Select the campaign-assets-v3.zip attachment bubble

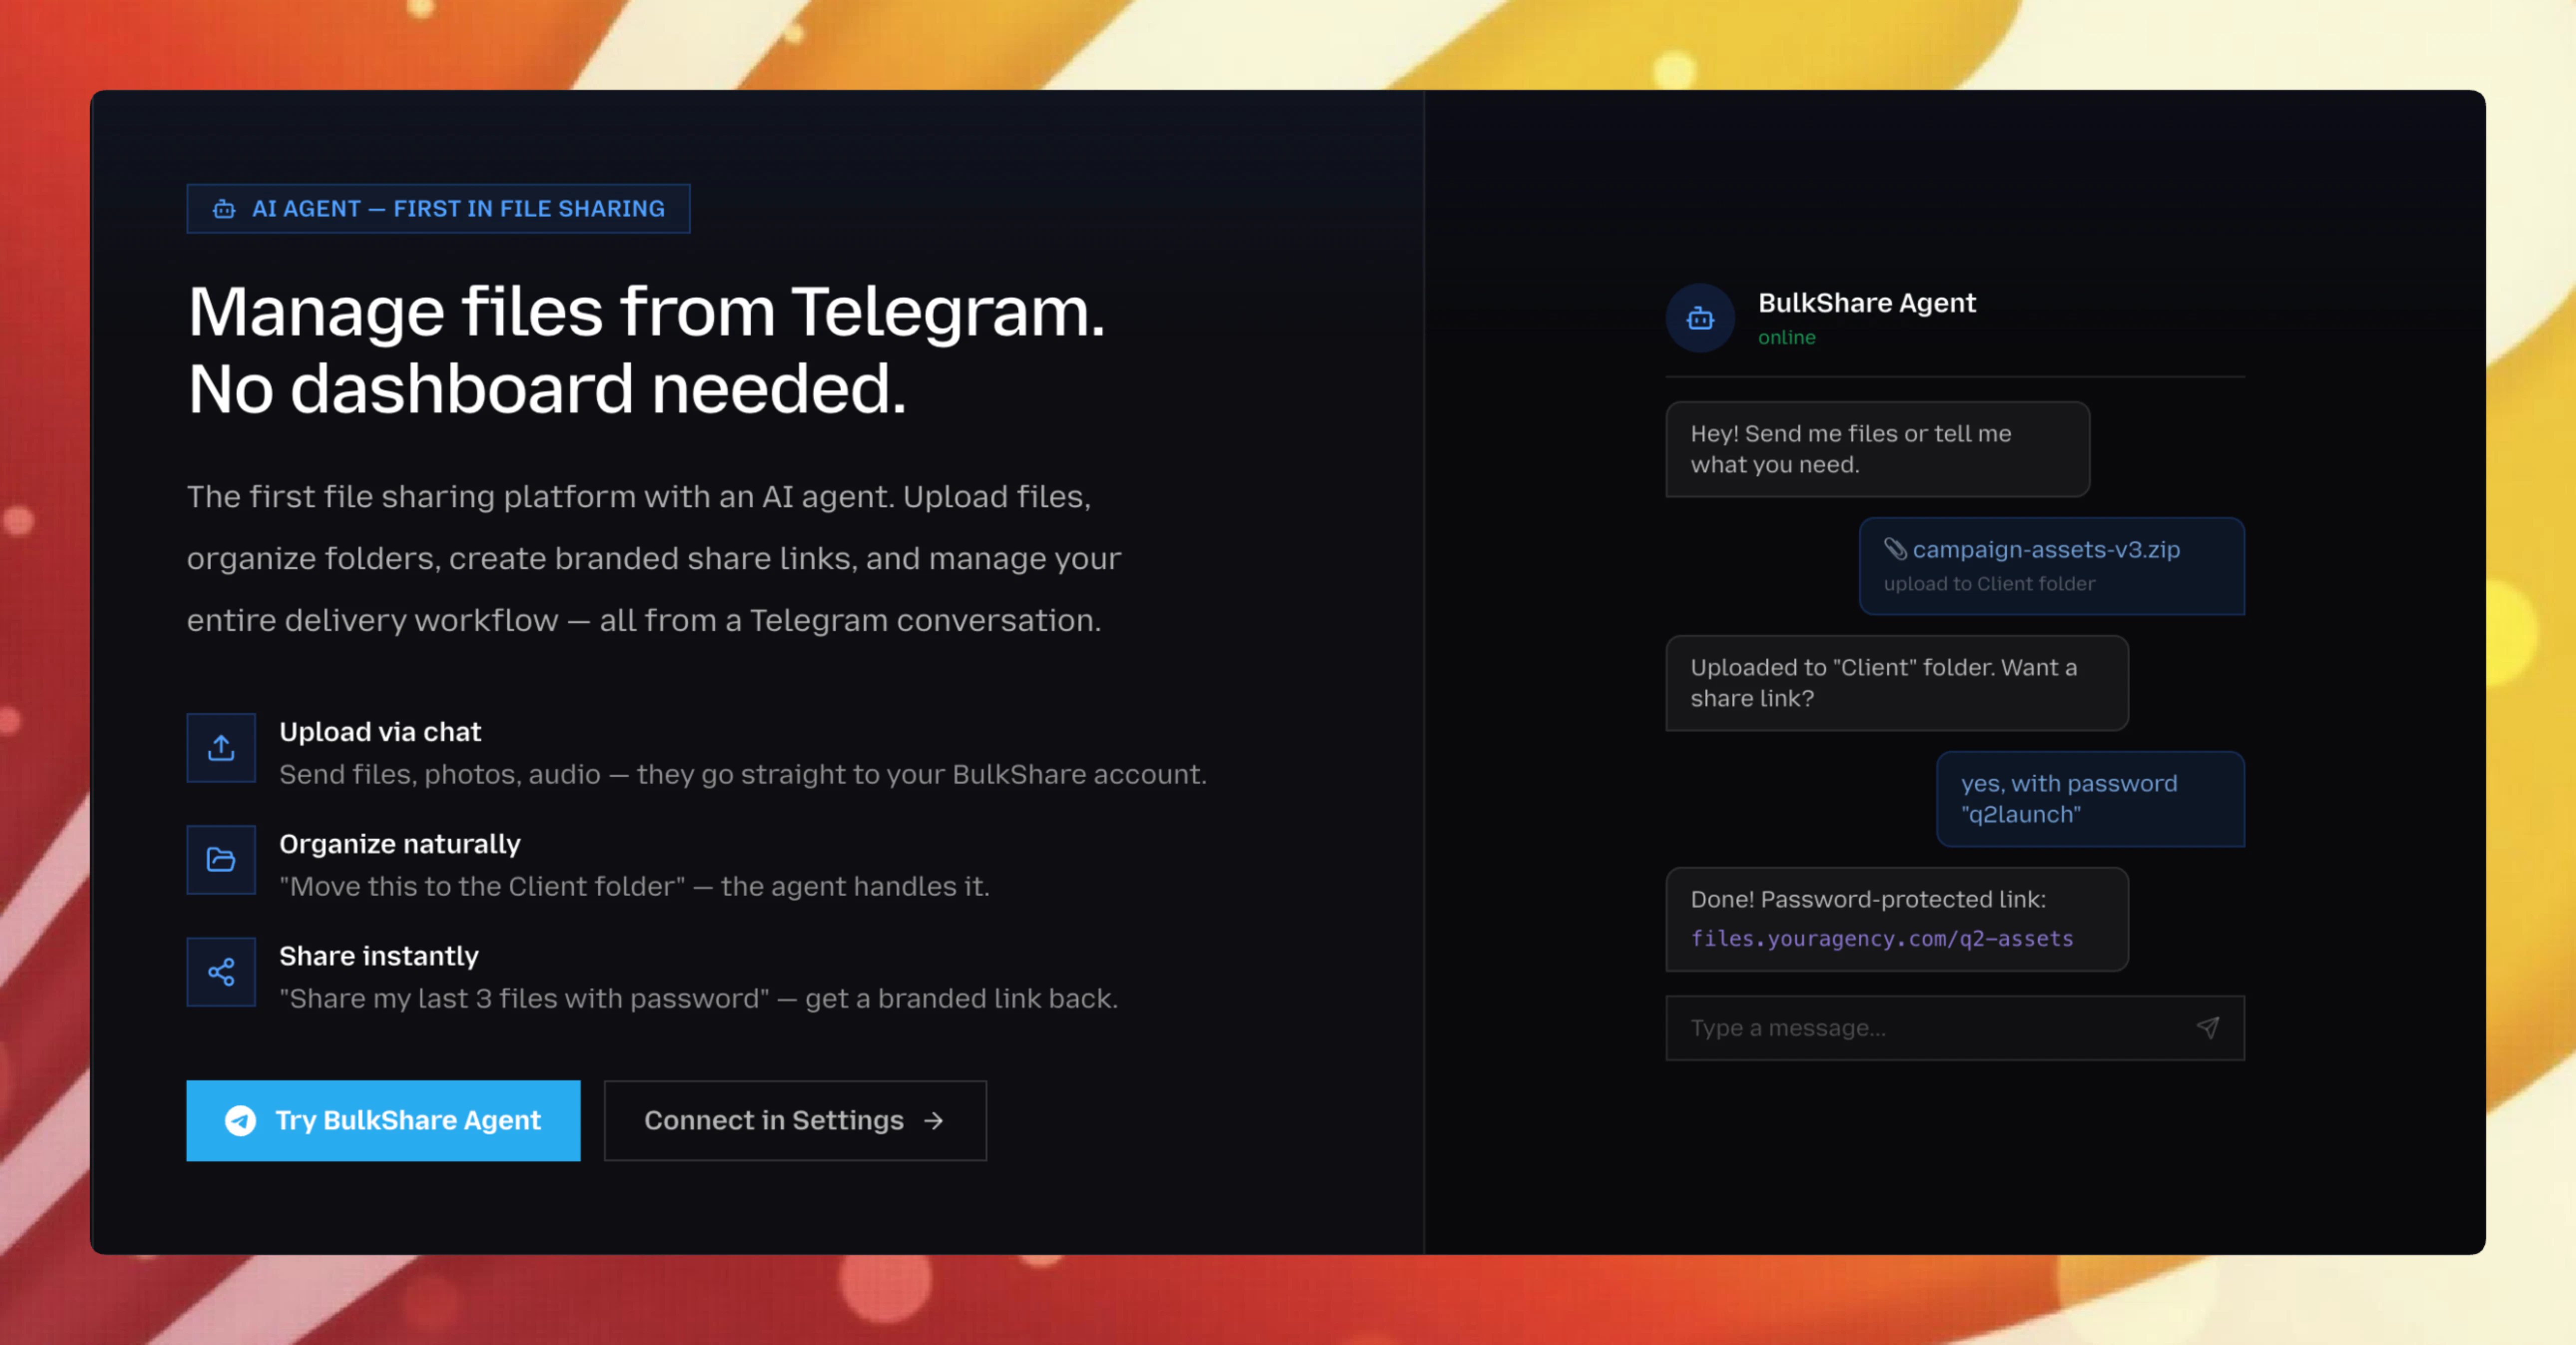pyautogui.click(x=2051, y=566)
